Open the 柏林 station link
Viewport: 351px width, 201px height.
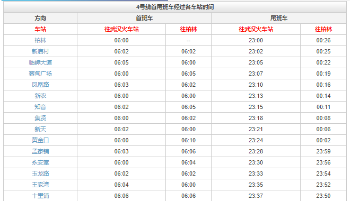pyautogui.click(x=40, y=40)
